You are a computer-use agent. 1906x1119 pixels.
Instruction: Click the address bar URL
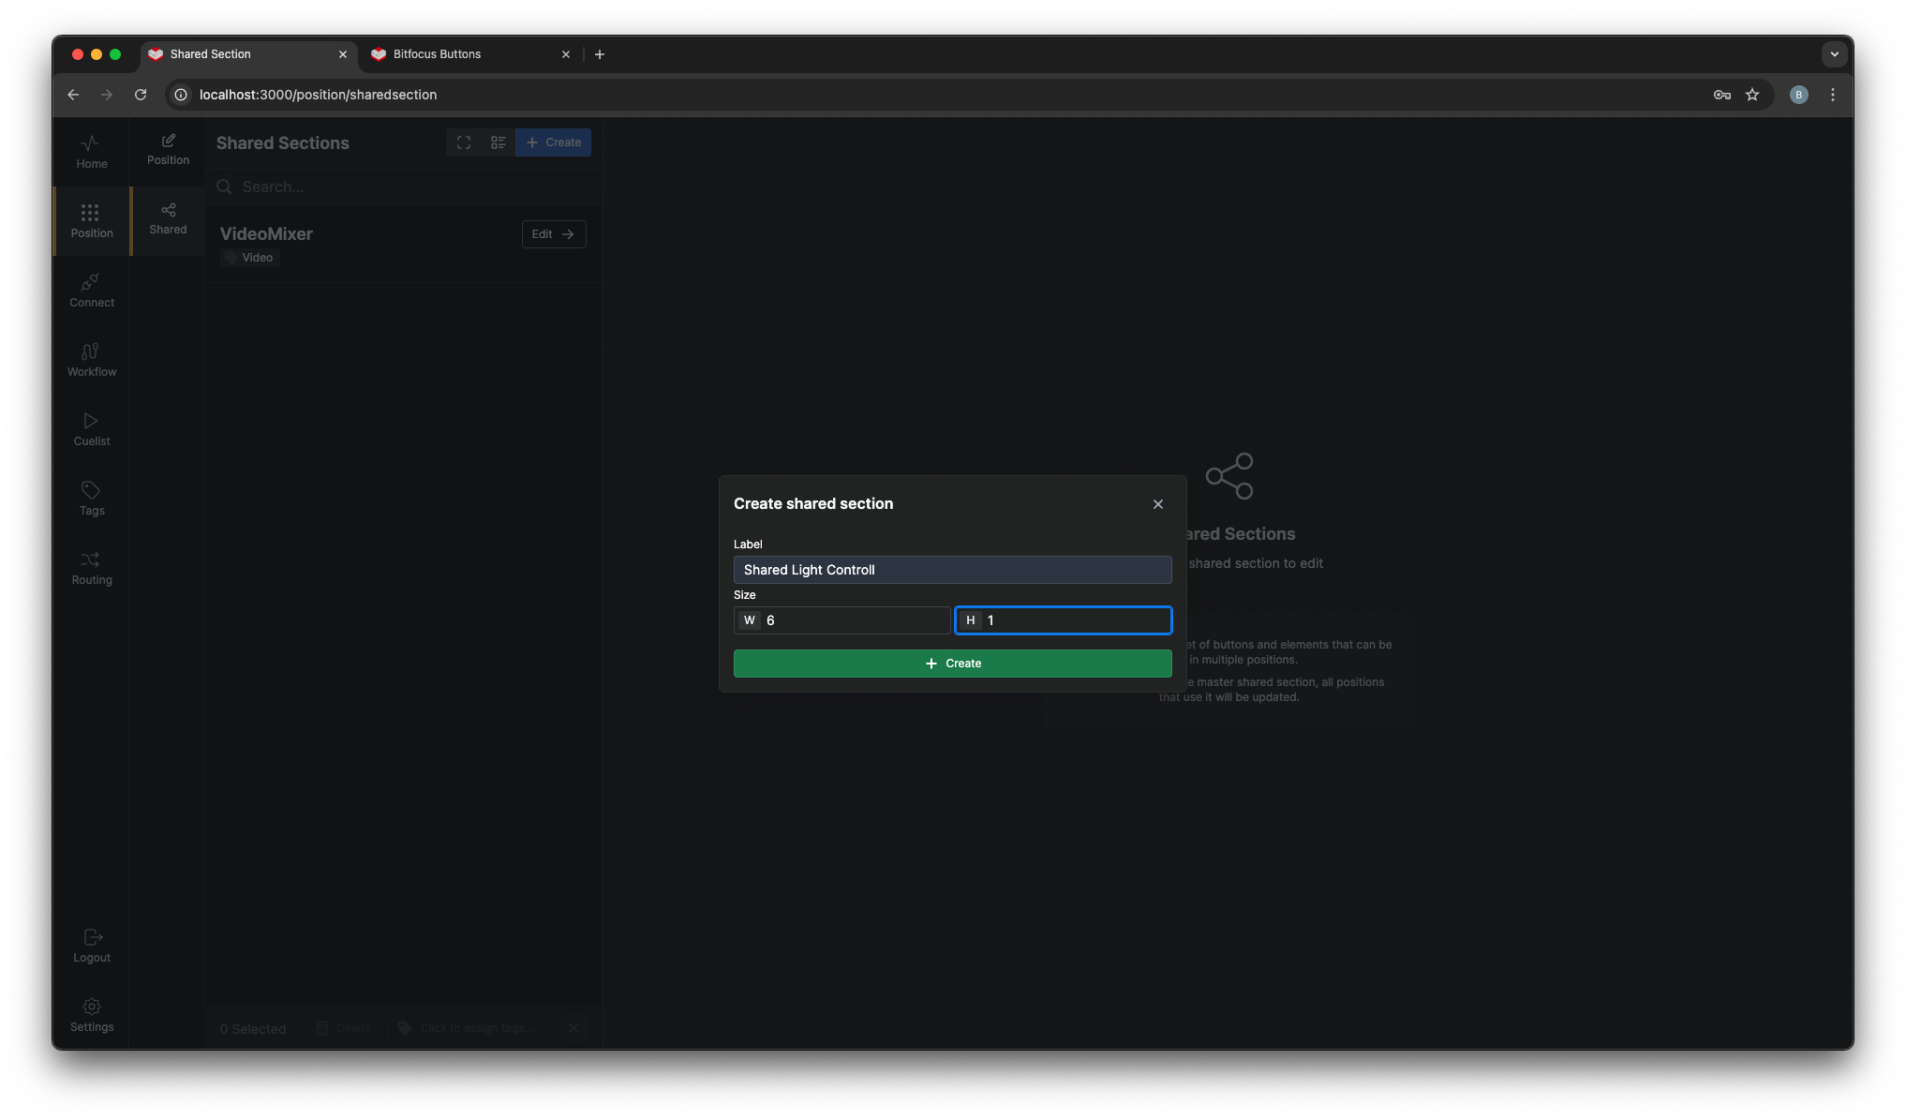(x=318, y=95)
